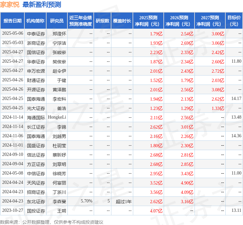
Task: Click analyst name 郑澄怀
Action: pos(59,34)
